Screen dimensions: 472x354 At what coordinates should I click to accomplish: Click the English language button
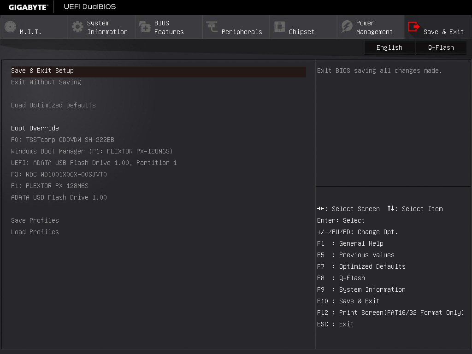[x=389, y=47]
